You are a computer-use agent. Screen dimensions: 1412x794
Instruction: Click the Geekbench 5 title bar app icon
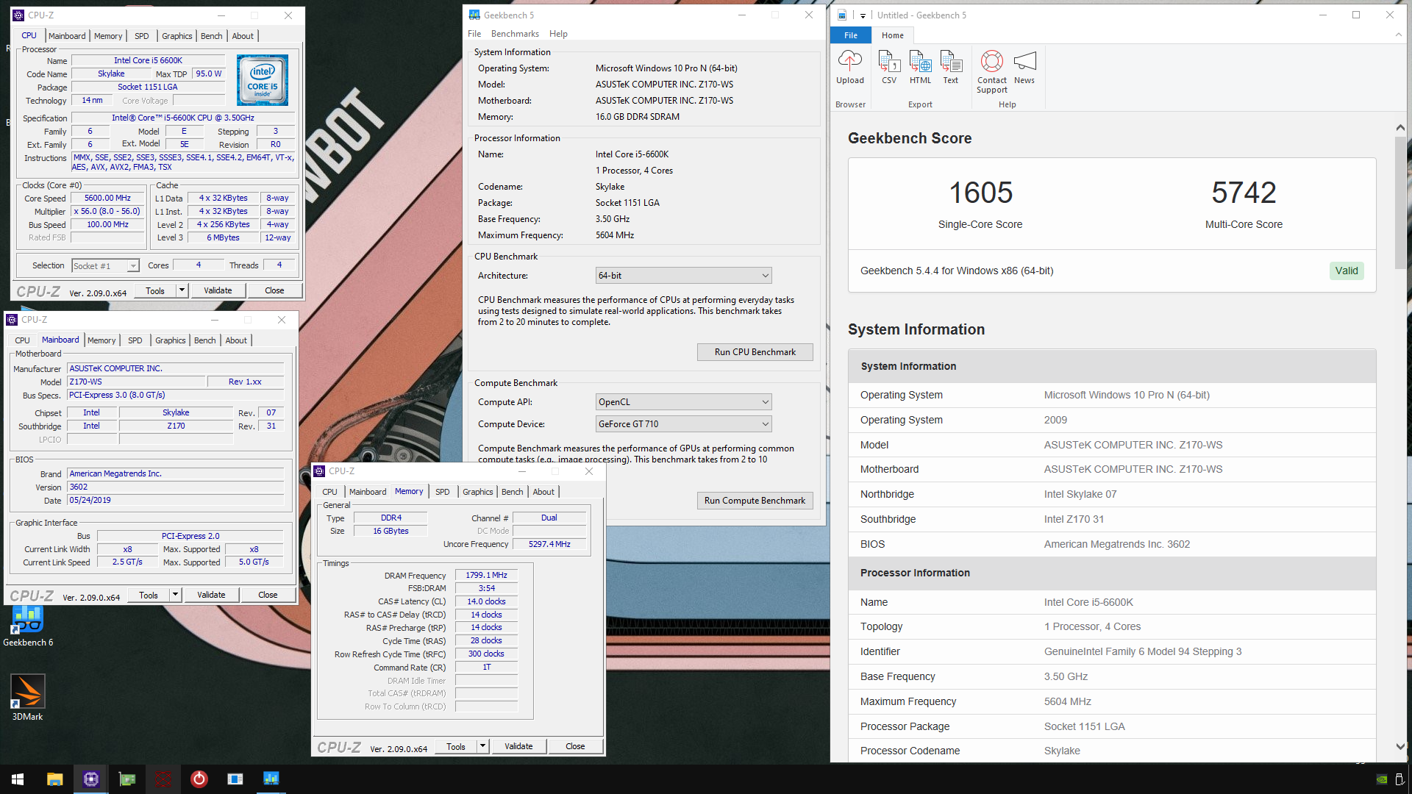(x=474, y=15)
